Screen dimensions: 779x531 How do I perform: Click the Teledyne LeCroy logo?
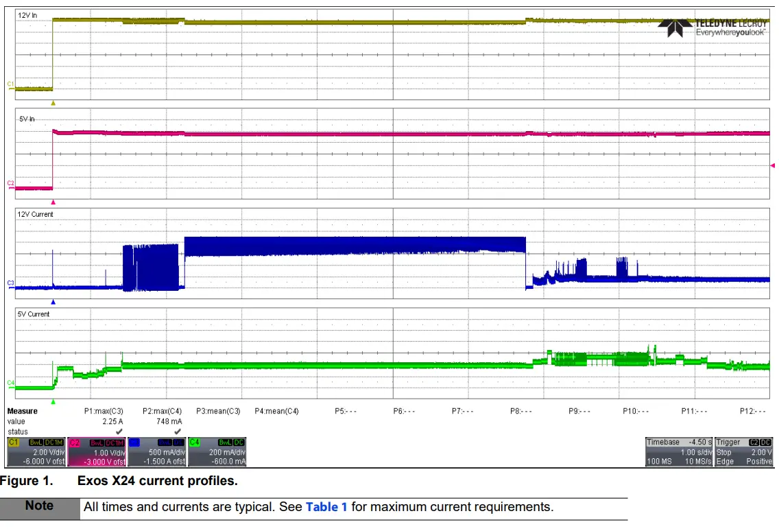pos(712,27)
